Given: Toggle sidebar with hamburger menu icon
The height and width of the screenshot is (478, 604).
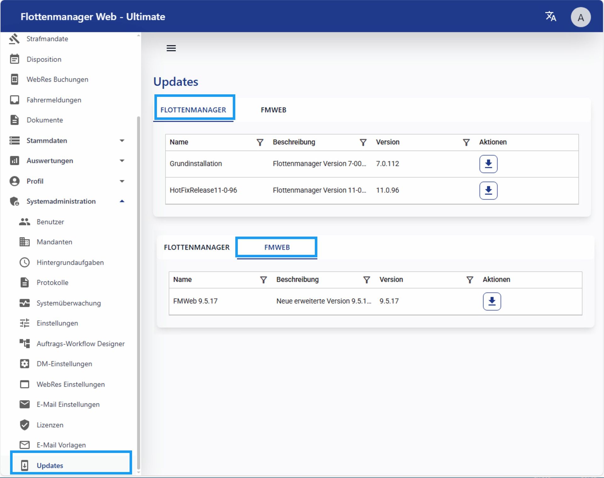Looking at the screenshot, I should (171, 48).
